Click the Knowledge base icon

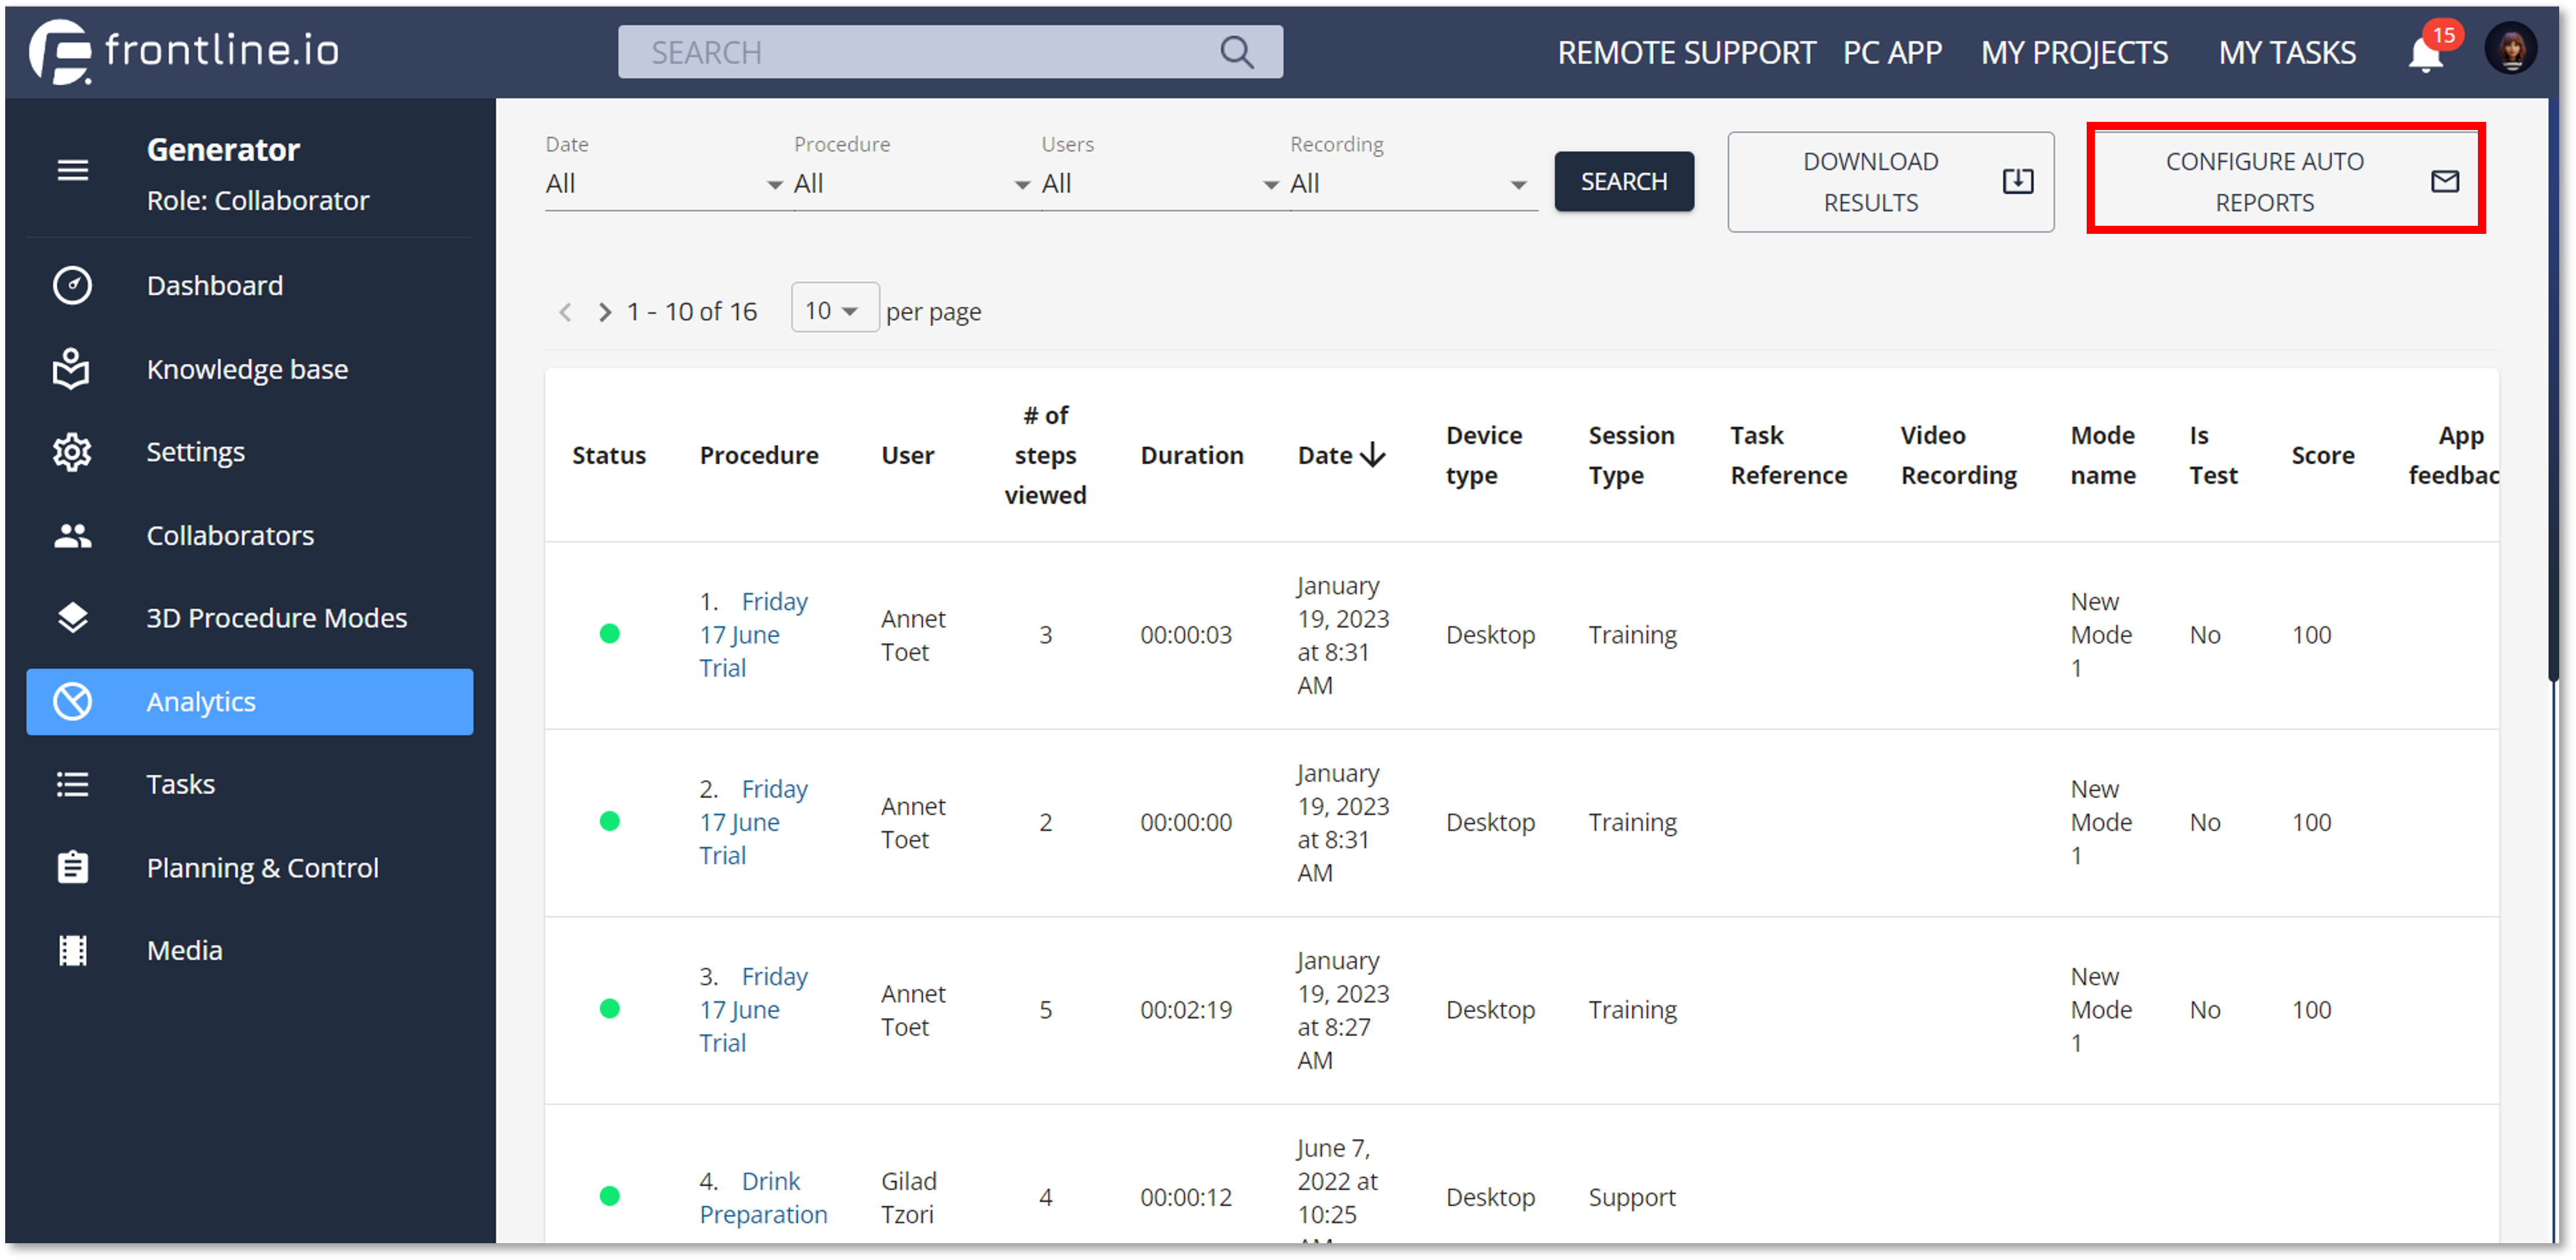[72, 369]
